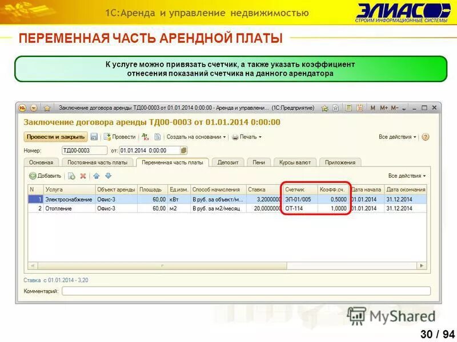Viewport: 457px width, 342px height.
Task: Click 'Провести и закрыть' button
Action: tap(55, 137)
